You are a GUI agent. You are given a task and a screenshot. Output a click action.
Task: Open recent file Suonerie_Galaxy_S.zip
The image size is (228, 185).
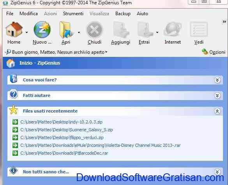click(x=67, y=130)
